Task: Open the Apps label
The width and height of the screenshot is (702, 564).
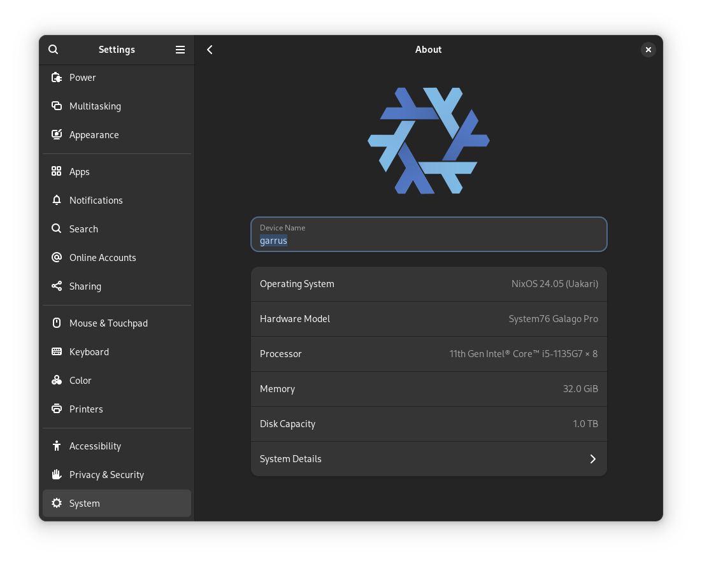Action: (79, 172)
